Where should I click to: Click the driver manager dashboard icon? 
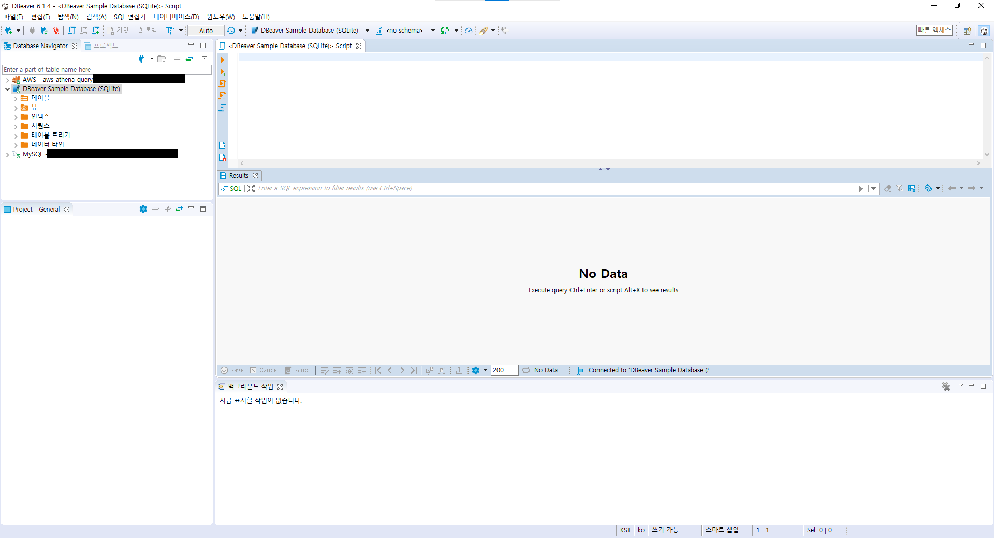click(469, 31)
